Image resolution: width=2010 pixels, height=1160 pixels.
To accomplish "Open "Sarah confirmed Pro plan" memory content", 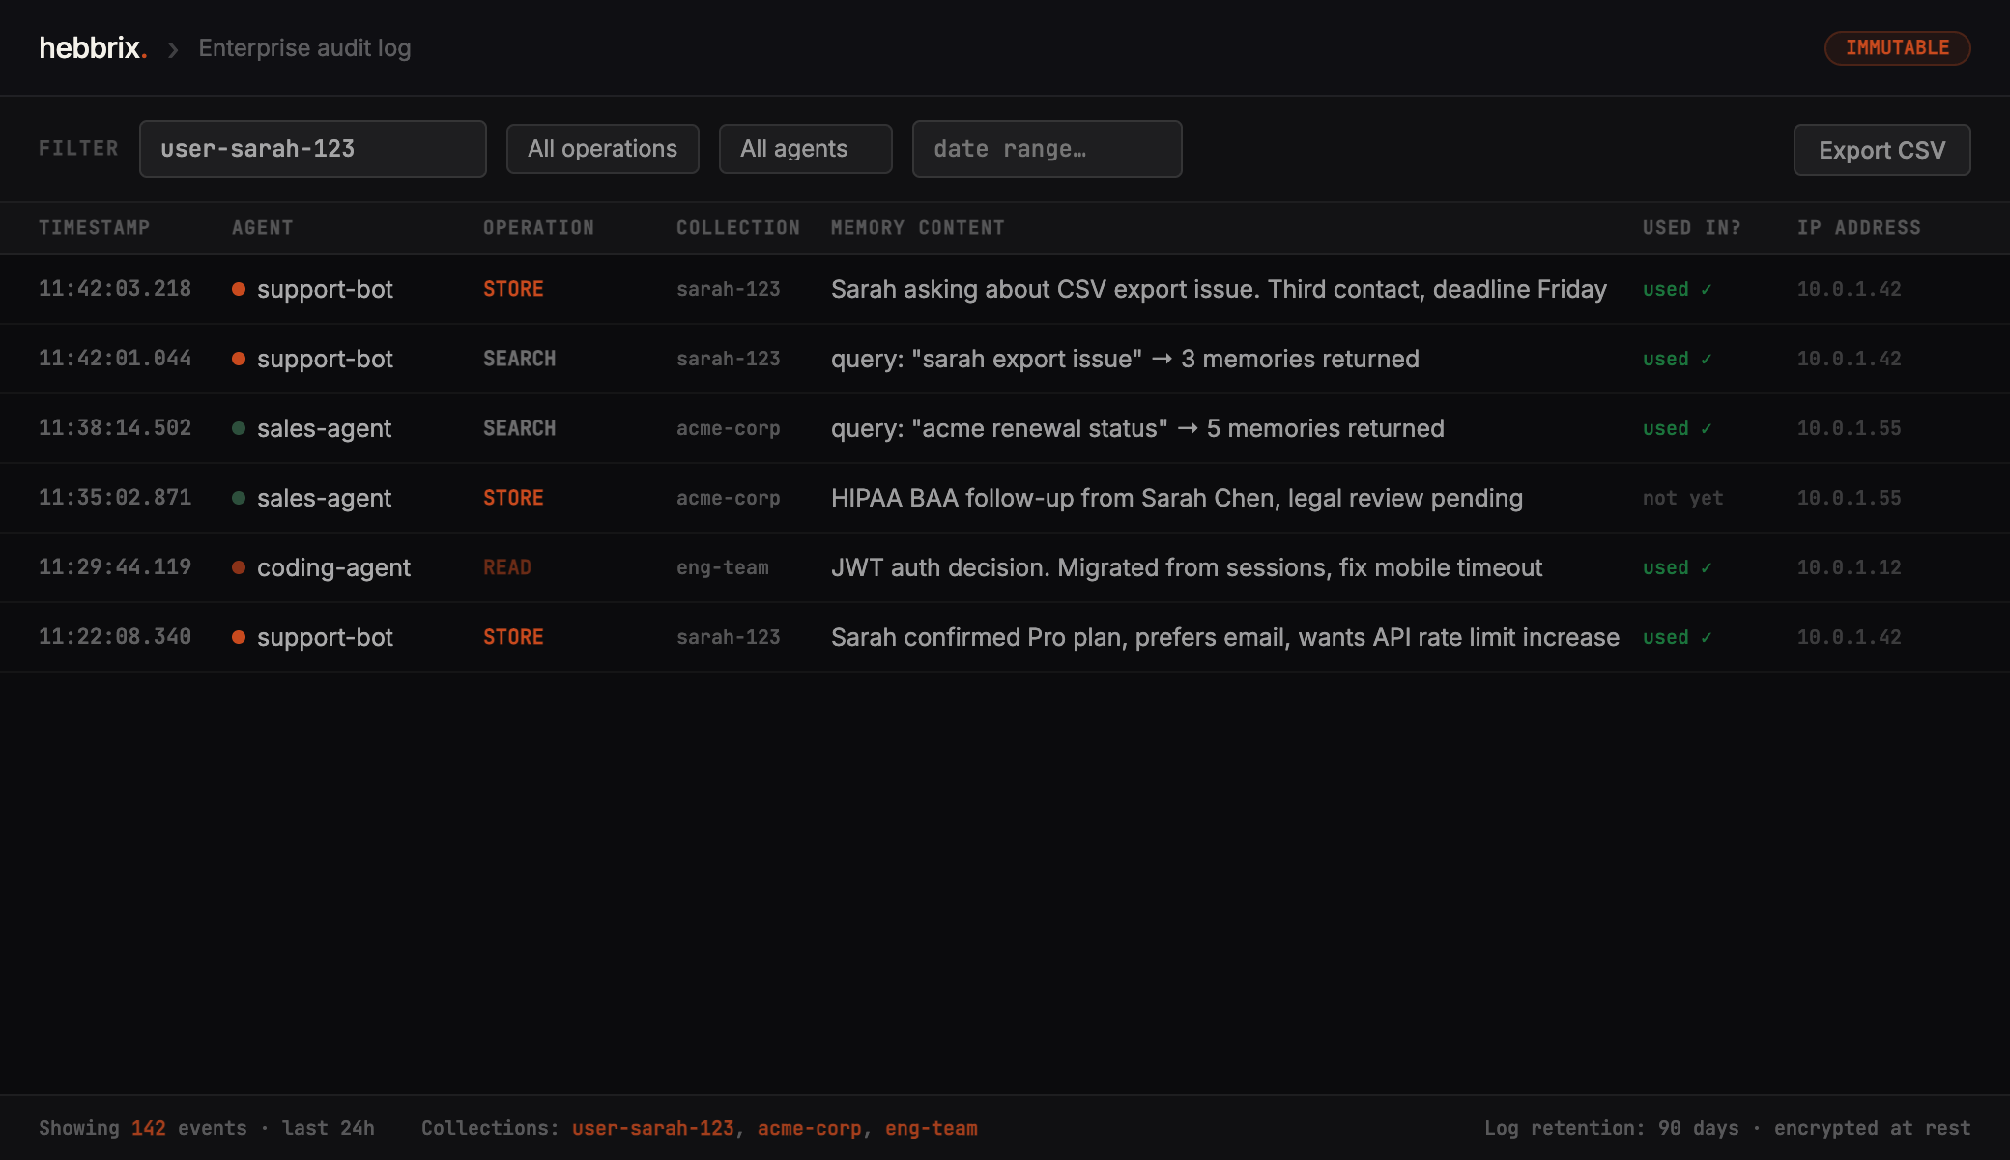I will tap(1225, 637).
